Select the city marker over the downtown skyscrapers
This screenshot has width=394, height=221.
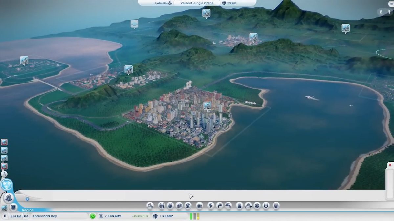[x=207, y=105]
